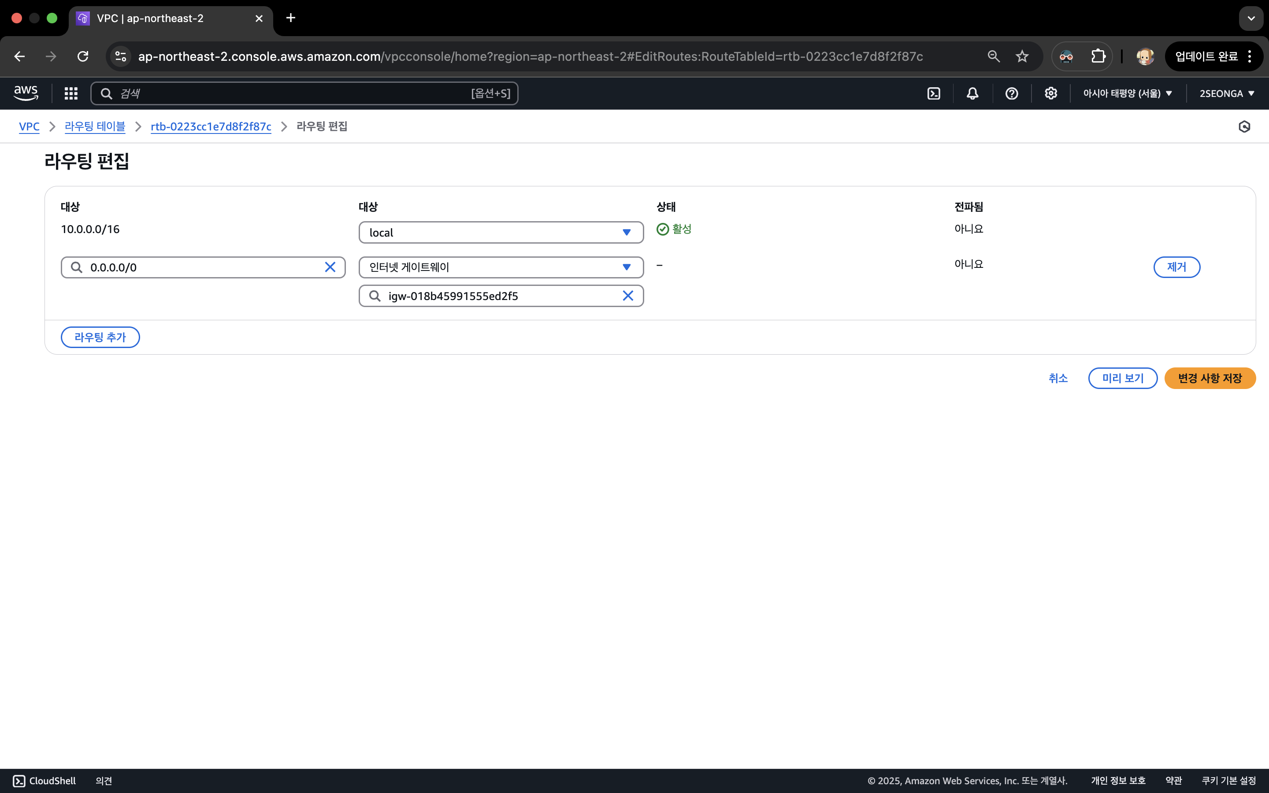Open the browser extensions puzzle icon

pyautogui.click(x=1098, y=56)
